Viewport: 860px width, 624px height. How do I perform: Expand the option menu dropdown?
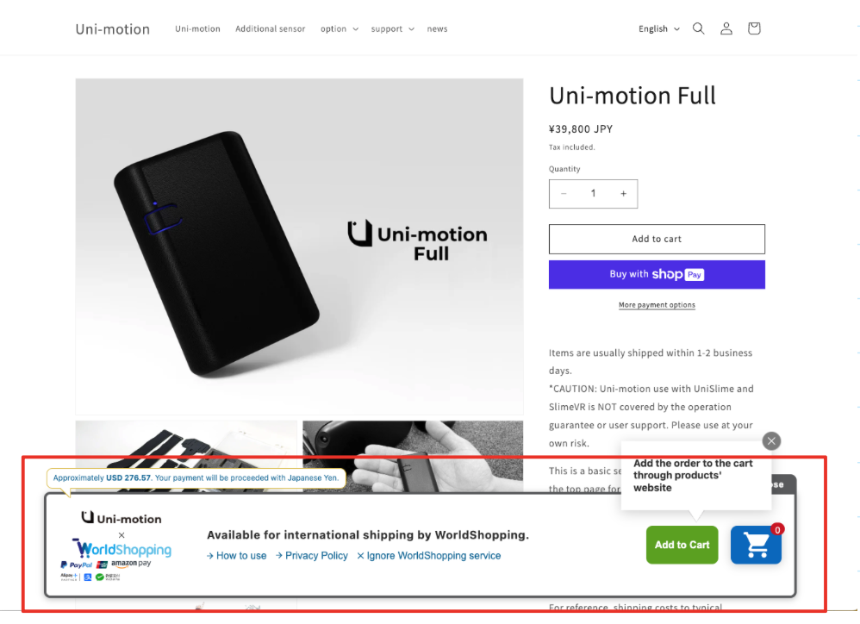(340, 29)
